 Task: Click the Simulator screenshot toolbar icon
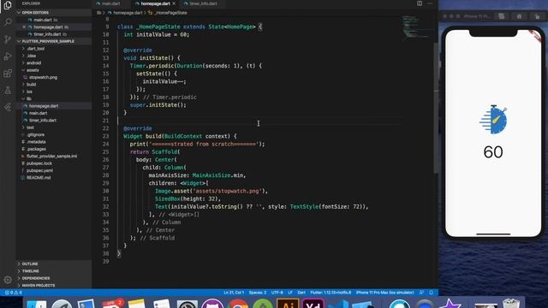[502, 16]
